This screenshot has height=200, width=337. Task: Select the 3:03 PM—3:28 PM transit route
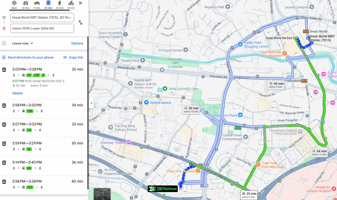tap(43, 81)
